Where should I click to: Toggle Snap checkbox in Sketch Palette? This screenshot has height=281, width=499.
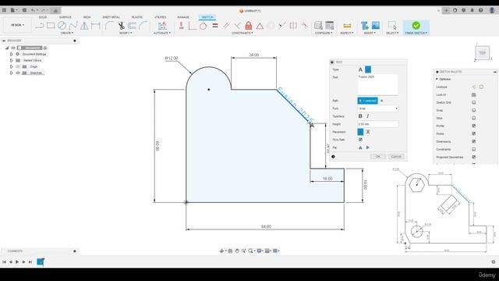473,110
